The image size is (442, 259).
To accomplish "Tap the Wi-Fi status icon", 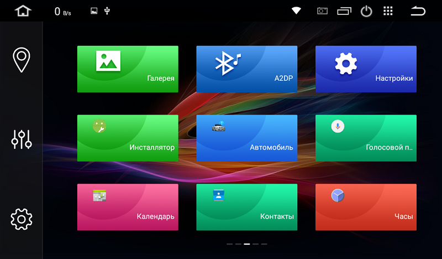I will point(296,11).
